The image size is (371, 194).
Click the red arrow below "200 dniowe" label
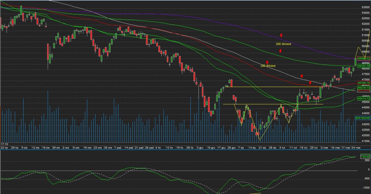tap(280, 51)
